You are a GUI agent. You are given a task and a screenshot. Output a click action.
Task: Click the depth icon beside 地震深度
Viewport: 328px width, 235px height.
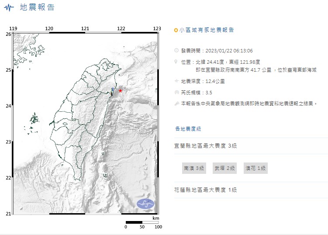coord(176,81)
